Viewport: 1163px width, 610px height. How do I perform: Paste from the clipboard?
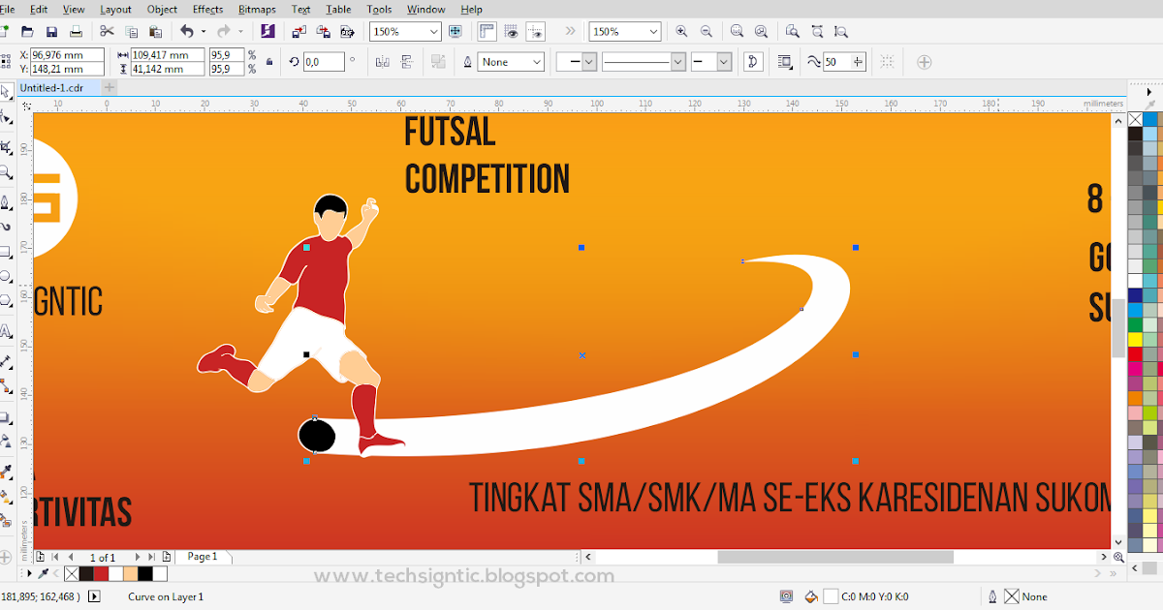(153, 32)
